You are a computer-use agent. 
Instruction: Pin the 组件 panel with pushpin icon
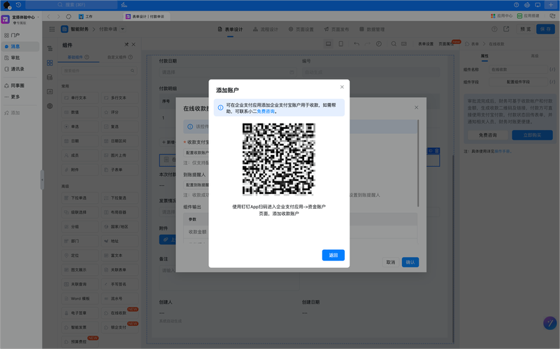click(x=127, y=45)
